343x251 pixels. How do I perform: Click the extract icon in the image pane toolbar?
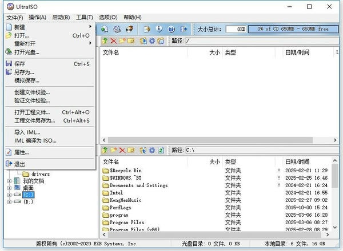(143, 41)
